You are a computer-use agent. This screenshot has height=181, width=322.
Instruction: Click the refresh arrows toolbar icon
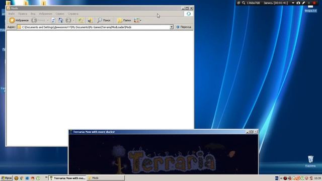(53, 20)
